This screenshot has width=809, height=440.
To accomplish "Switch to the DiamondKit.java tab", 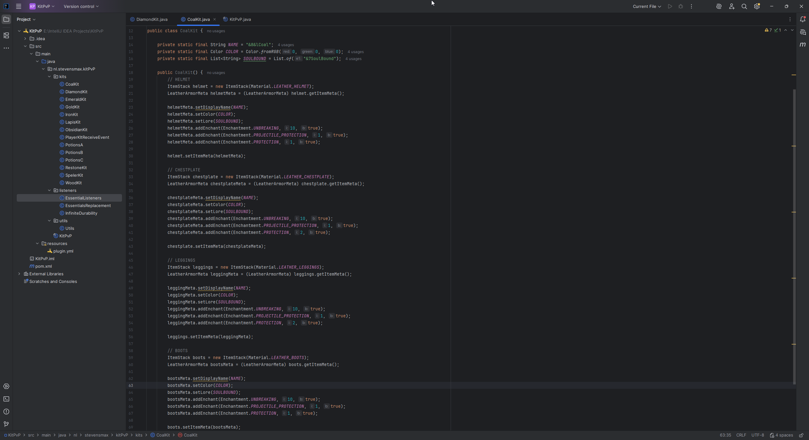I will [x=152, y=19].
